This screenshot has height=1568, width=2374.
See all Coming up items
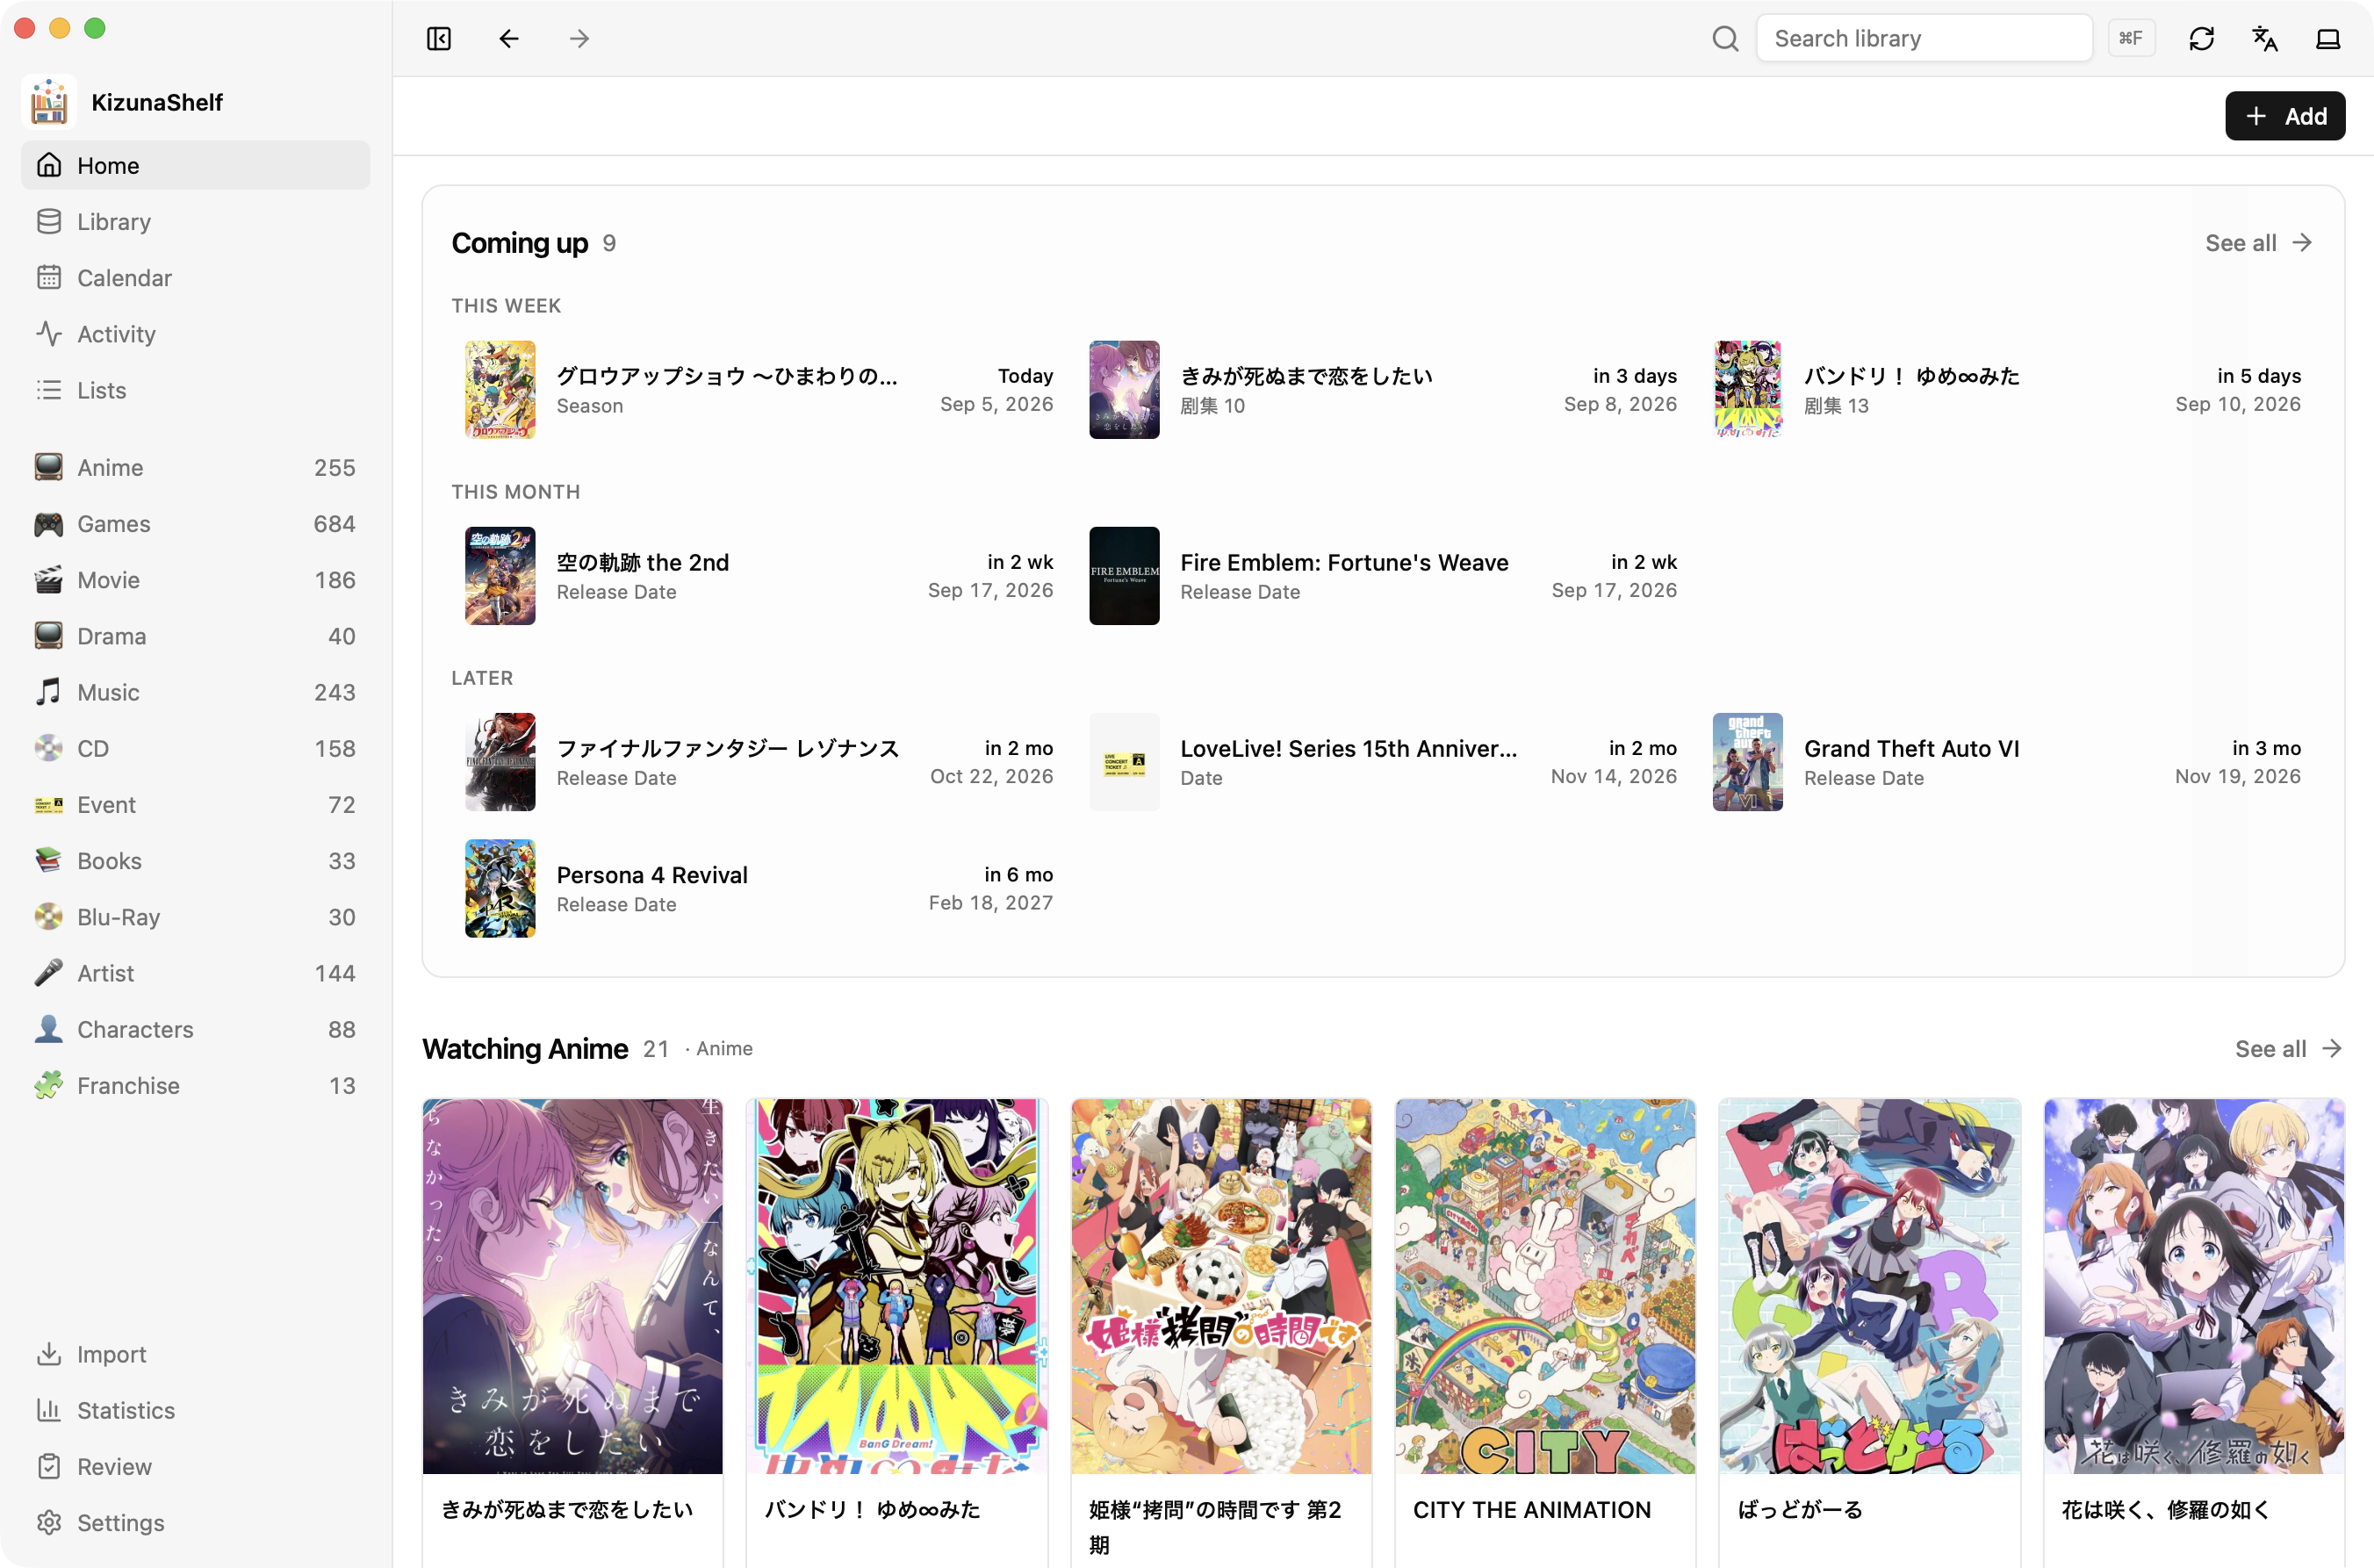click(2258, 243)
